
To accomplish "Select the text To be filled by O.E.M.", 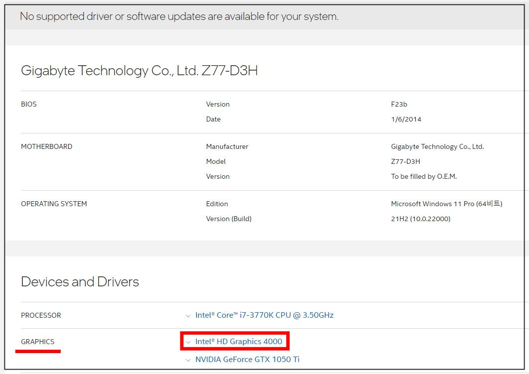I will coord(424,176).
